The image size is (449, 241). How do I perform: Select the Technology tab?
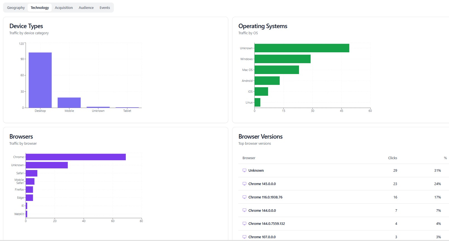click(40, 8)
